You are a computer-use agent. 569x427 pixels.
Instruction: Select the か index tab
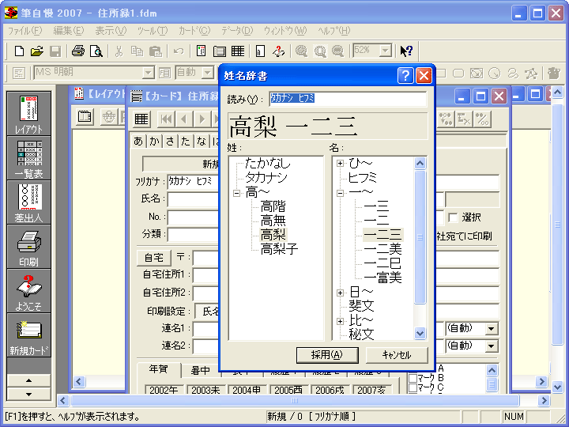point(154,142)
